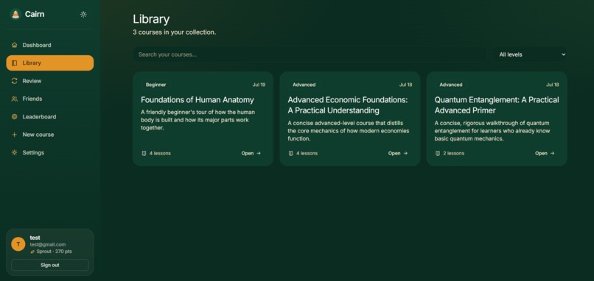594x281 pixels.
Task: Open the Quantum Entanglement course
Action: click(x=545, y=153)
